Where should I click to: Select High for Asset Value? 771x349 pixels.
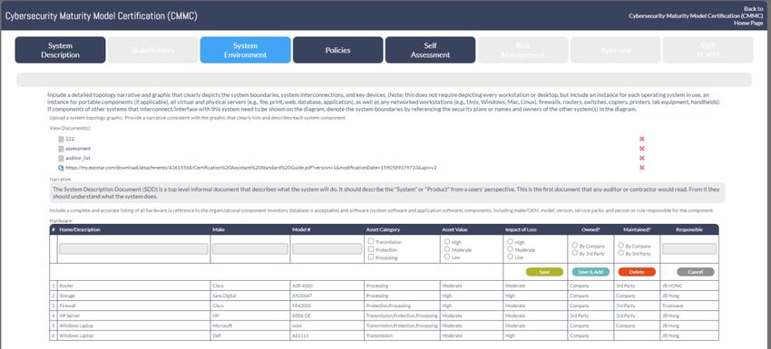pyautogui.click(x=447, y=241)
